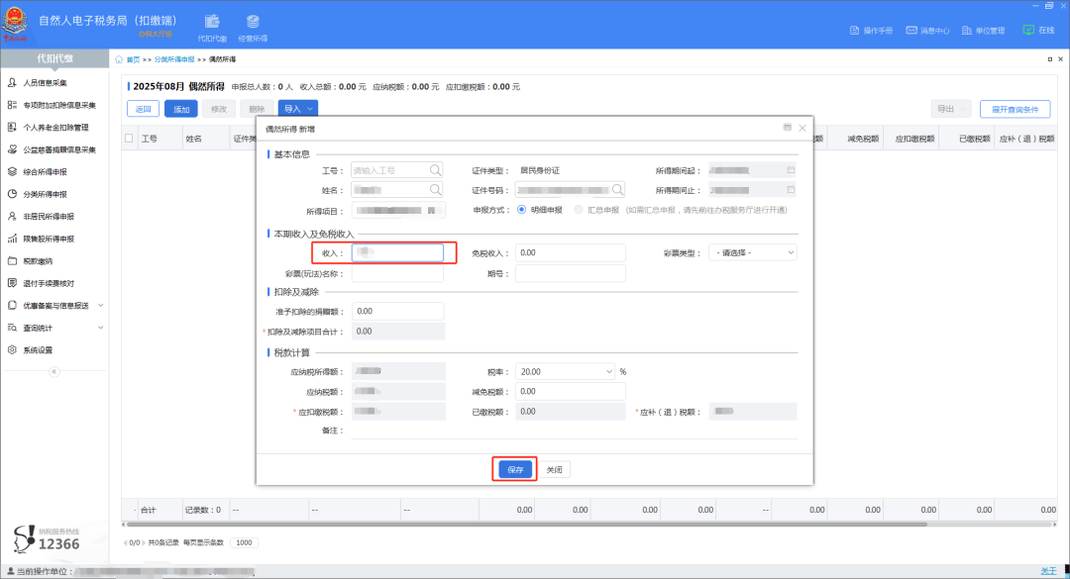Tick the table header select-all checkbox
Image resolution: width=1070 pixels, height=579 pixels.
tap(129, 139)
